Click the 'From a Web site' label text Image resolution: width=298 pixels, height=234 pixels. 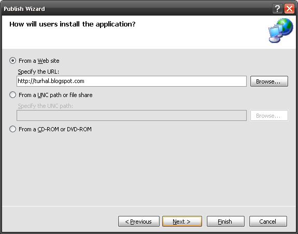[39, 61]
